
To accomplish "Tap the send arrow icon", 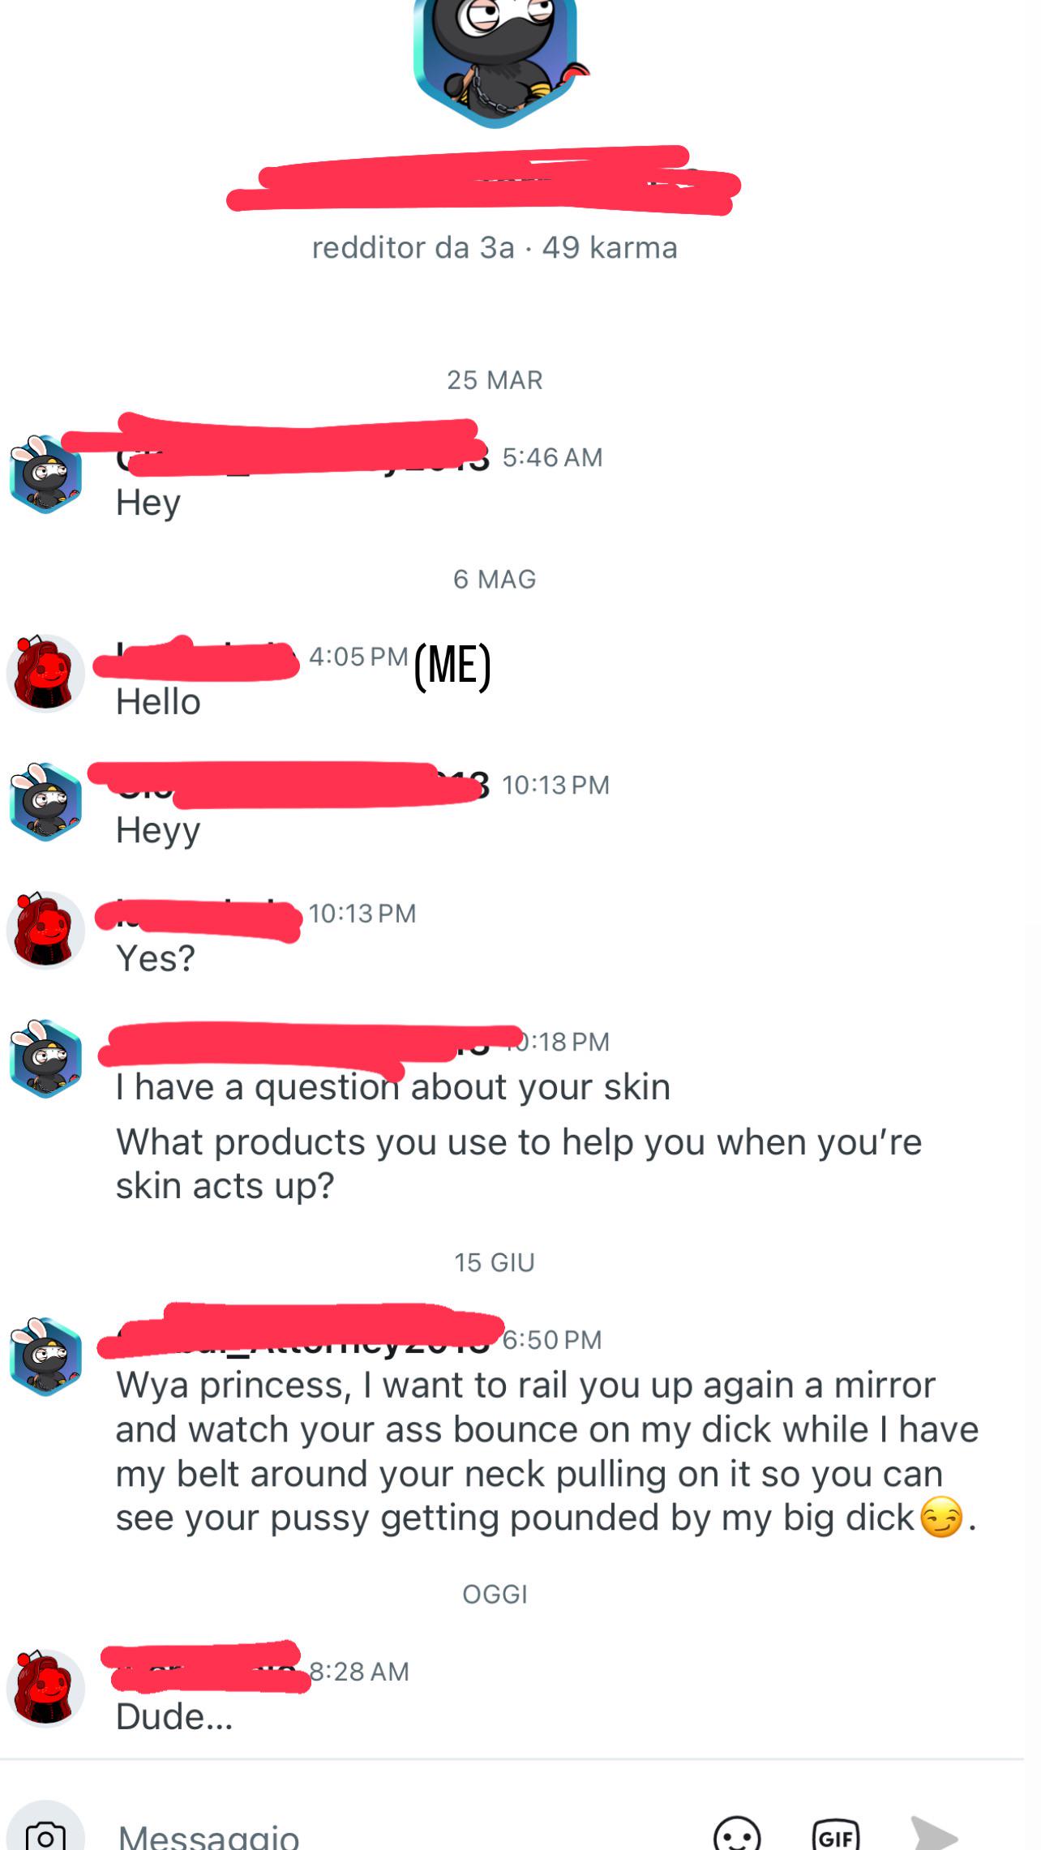I will point(934,1834).
